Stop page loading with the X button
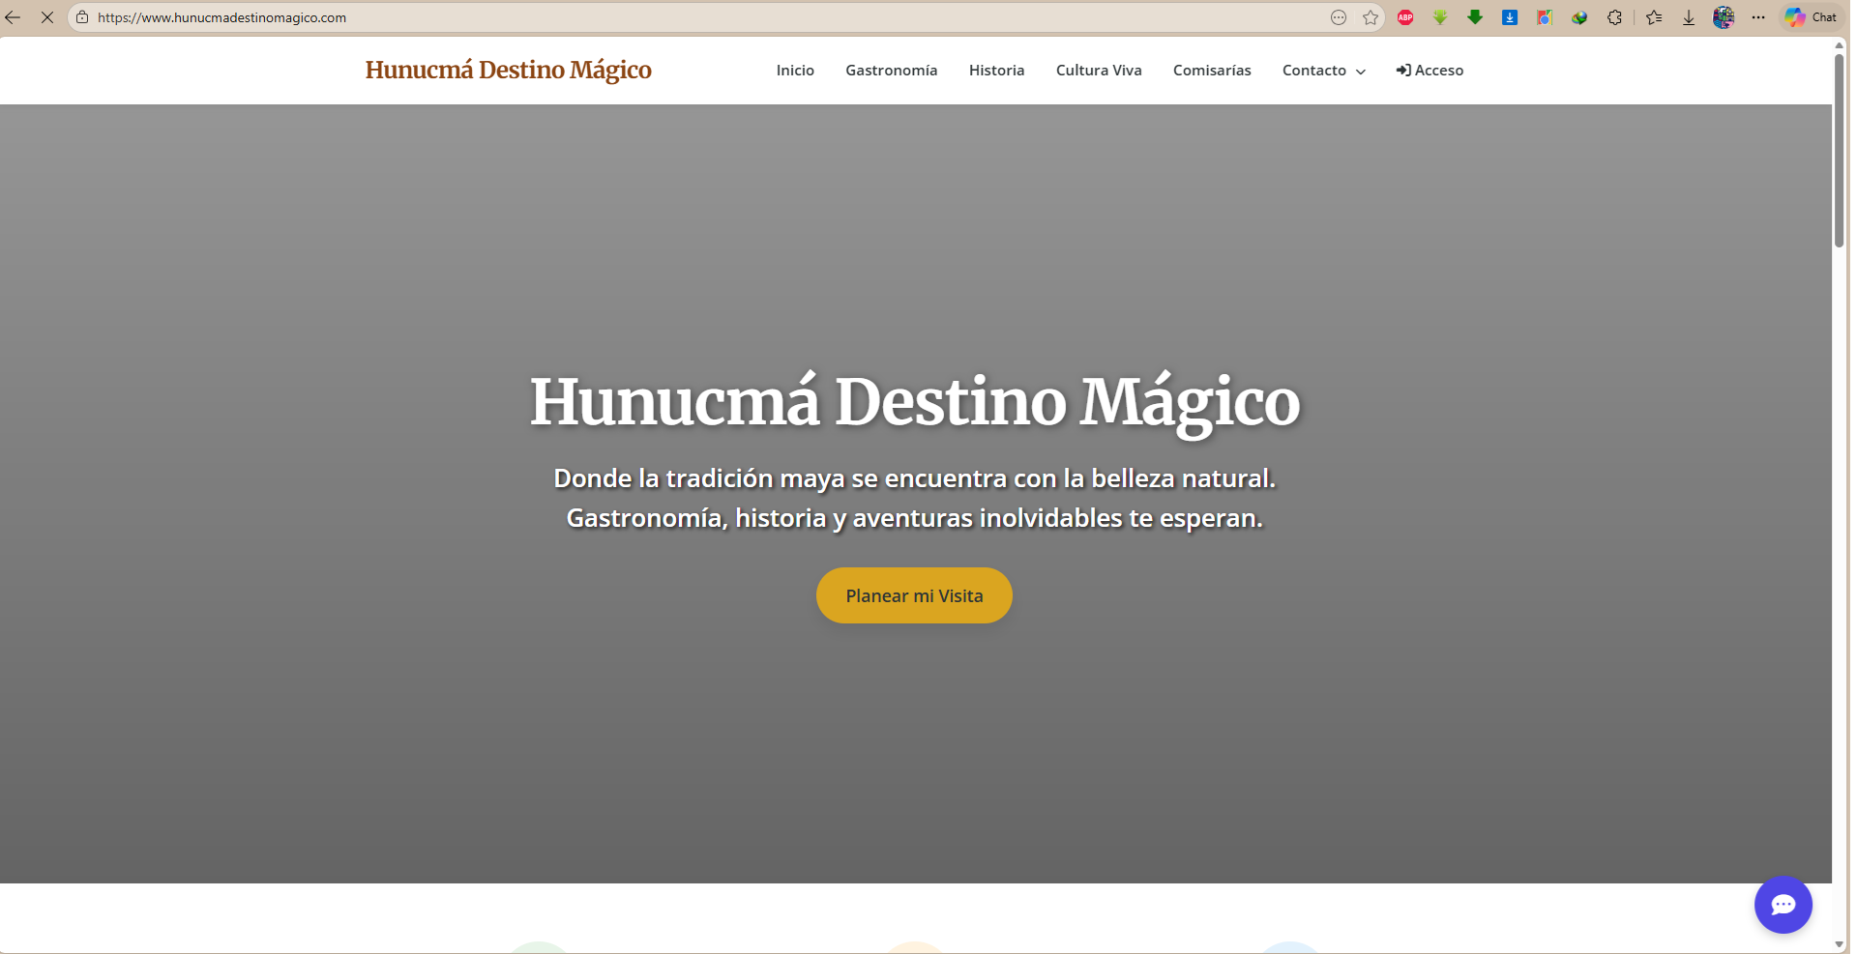1857x954 pixels. coord(46,17)
